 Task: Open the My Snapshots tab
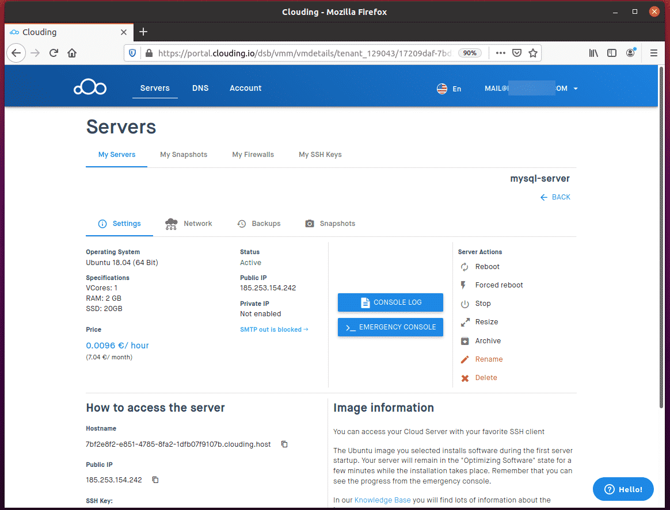pyautogui.click(x=184, y=155)
